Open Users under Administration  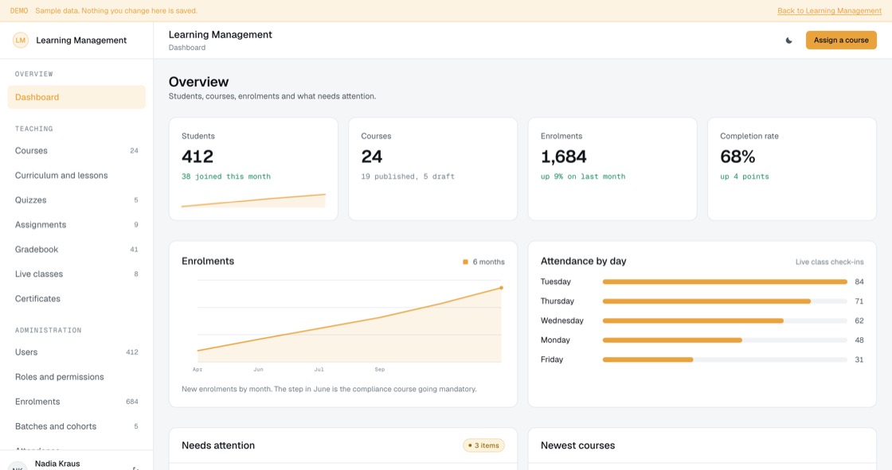(76, 352)
